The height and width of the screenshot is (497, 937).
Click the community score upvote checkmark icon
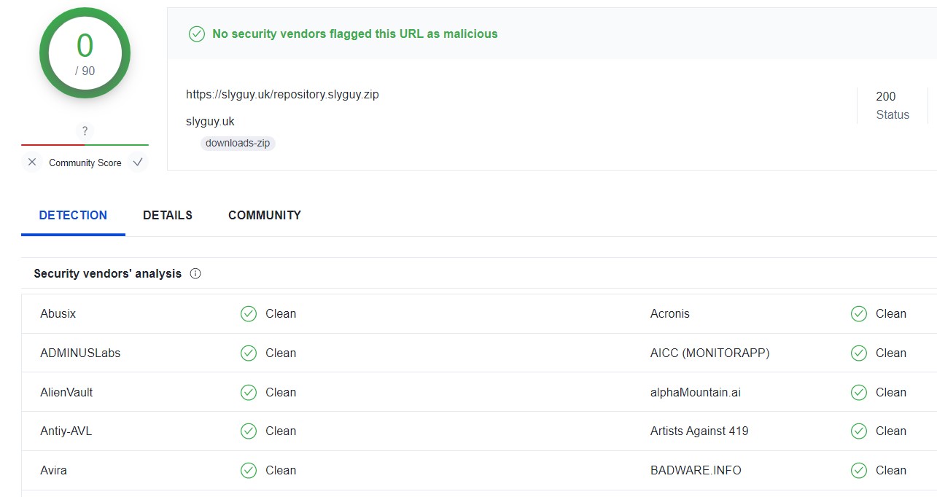[x=138, y=163]
